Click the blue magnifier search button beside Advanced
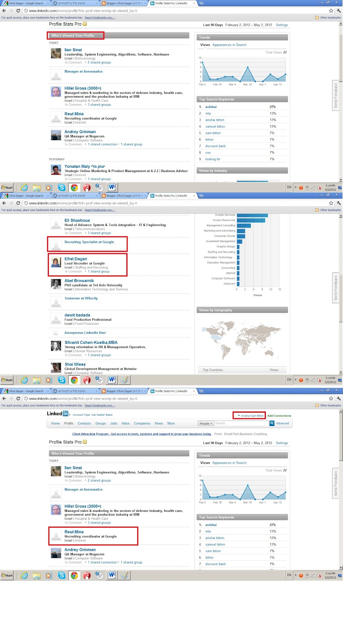Viewport: 343px width, 630px height. (272, 423)
